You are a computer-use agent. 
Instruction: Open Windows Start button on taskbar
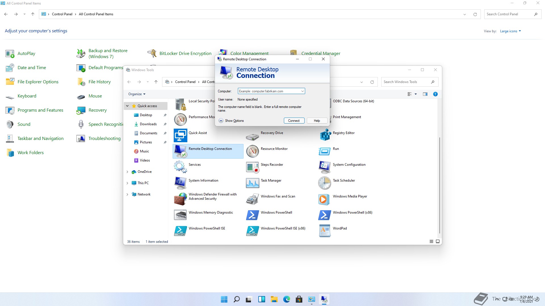(224, 299)
